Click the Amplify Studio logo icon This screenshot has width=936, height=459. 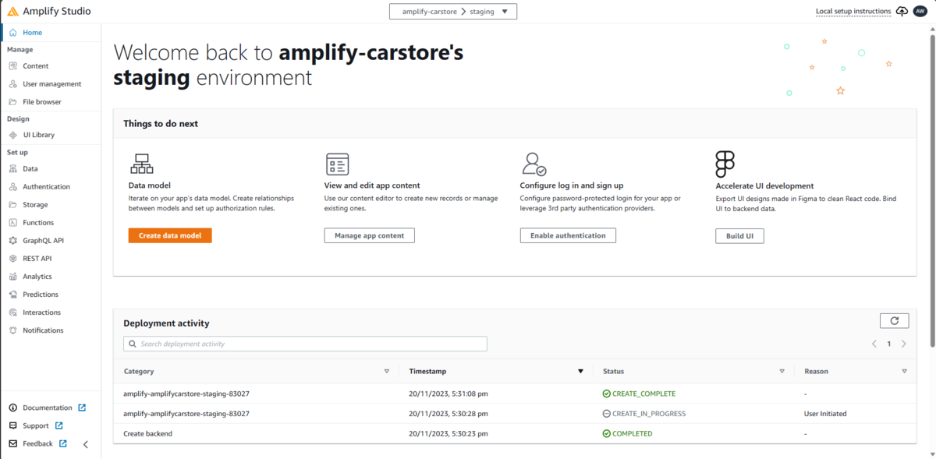click(12, 12)
